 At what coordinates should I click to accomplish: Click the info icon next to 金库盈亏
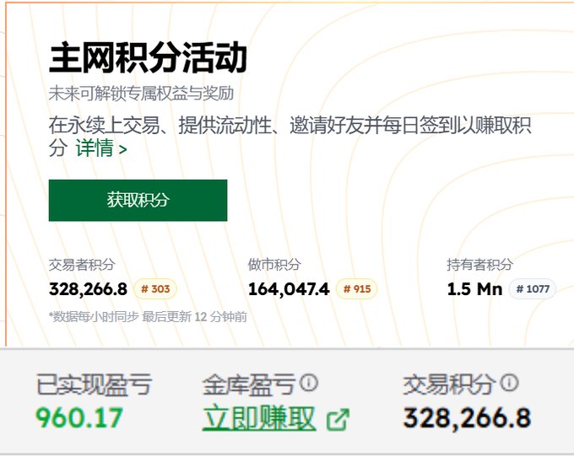(309, 384)
